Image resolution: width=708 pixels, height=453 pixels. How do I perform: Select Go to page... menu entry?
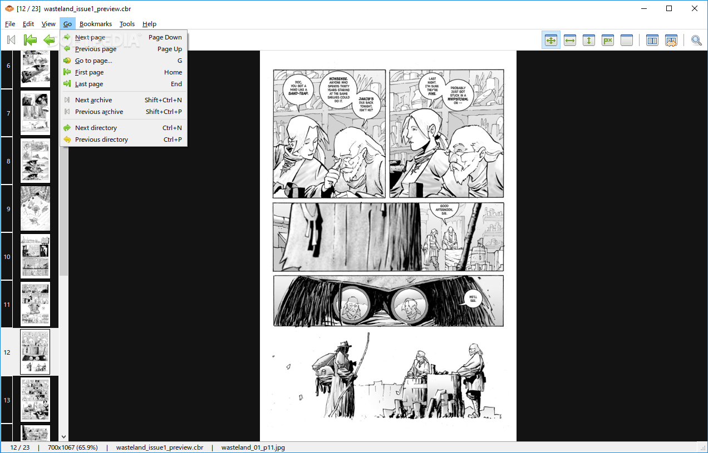(x=124, y=61)
